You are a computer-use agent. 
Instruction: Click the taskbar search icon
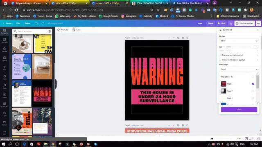(x=10, y=144)
